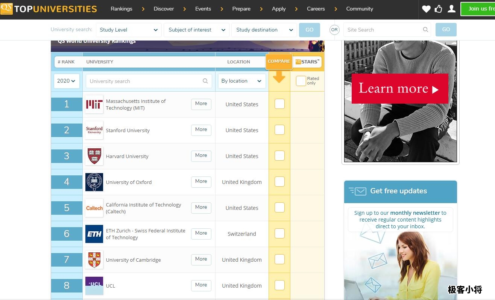Click the MIT logo icon
The height and width of the screenshot is (300, 495).
click(94, 104)
